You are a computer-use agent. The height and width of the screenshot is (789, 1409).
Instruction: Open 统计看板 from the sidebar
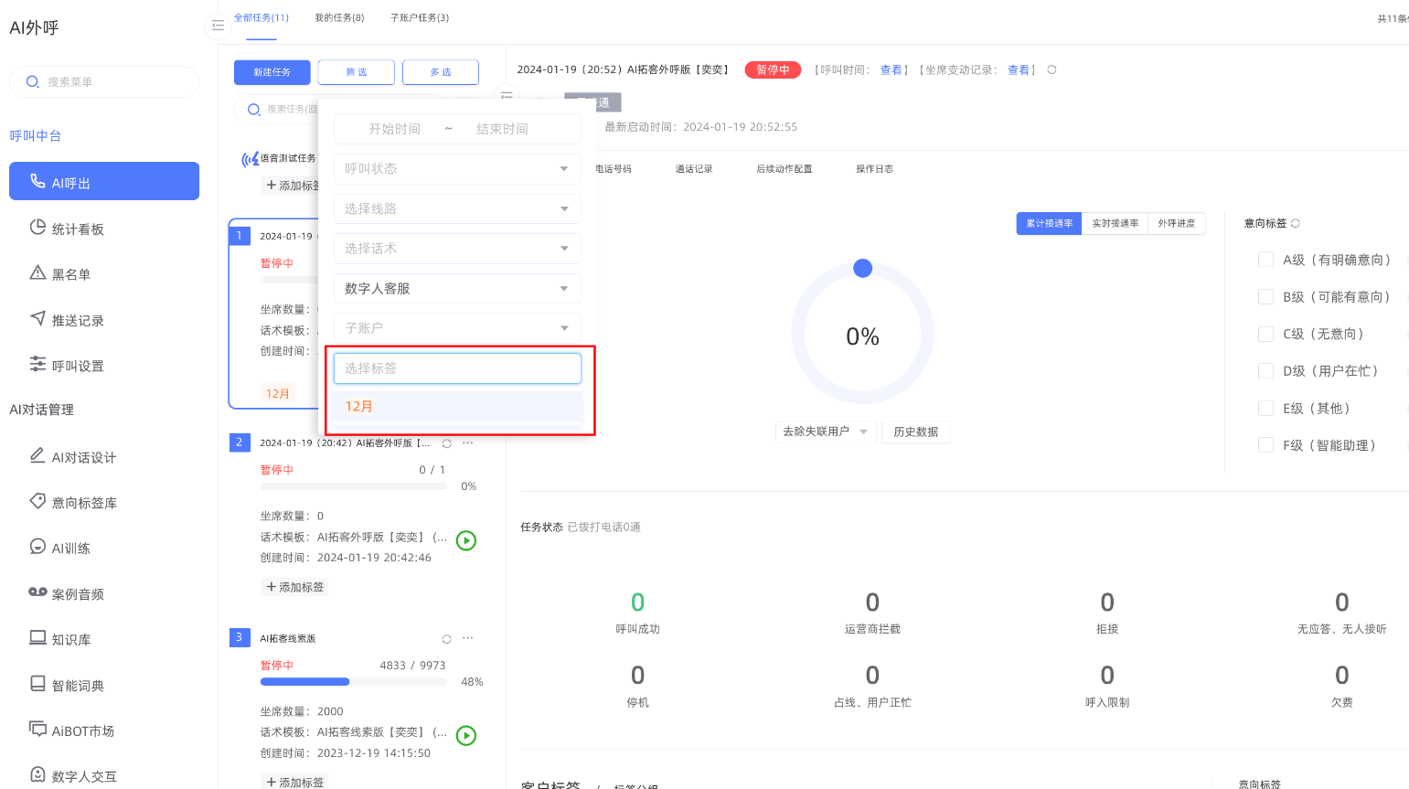78,229
